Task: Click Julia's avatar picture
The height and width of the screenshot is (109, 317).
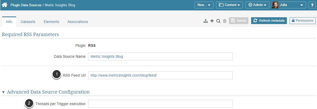Action: pyautogui.click(x=275, y=5)
